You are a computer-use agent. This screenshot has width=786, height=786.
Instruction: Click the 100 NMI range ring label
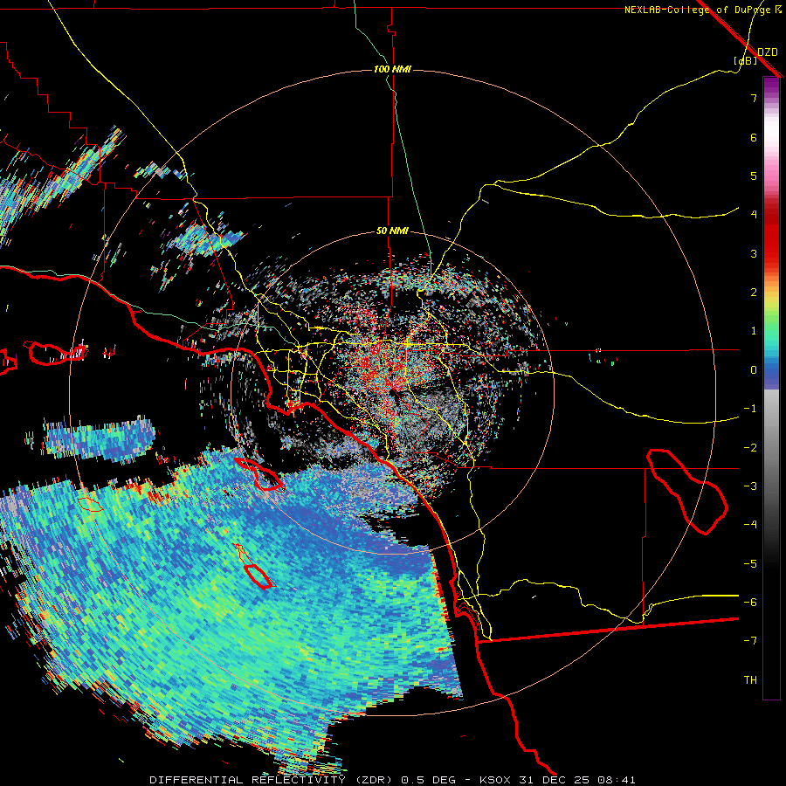pyautogui.click(x=392, y=69)
